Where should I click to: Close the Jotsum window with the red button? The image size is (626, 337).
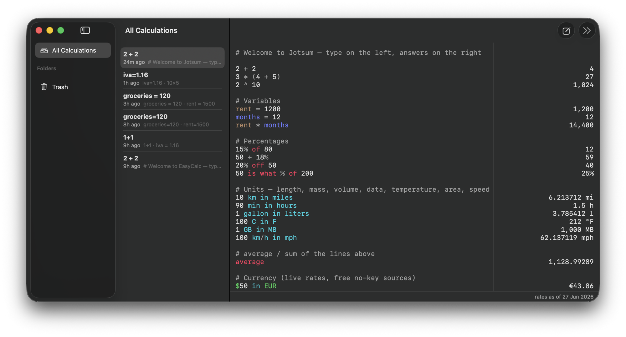coord(39,30)
